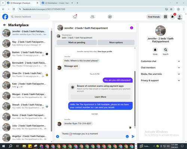The image size is (187, 149).
Task: Open a new browser tab
Action: click(x=77, y=3)
